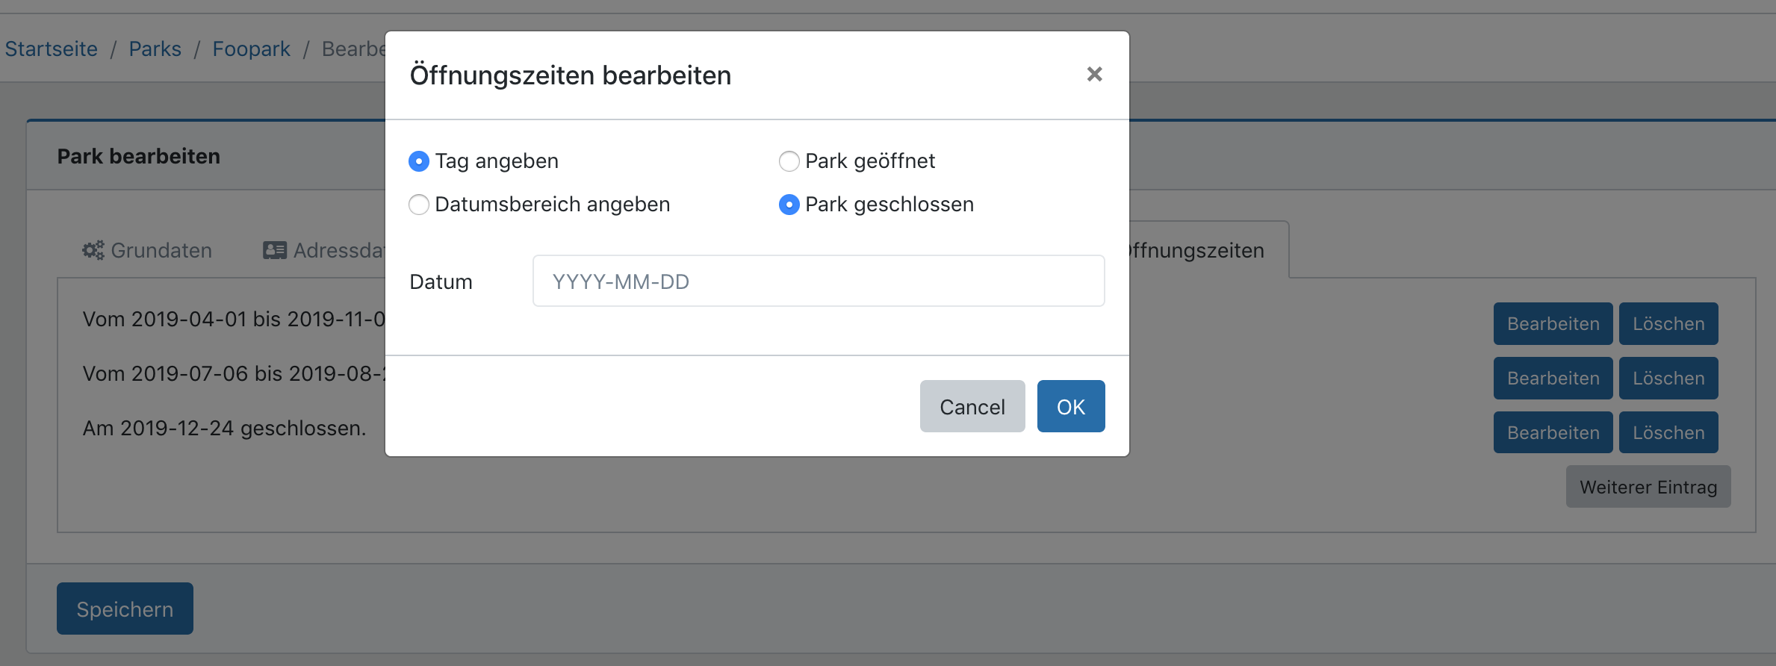
Task: Click the Adressdaten address card icon
Action: tap(274, 250)
